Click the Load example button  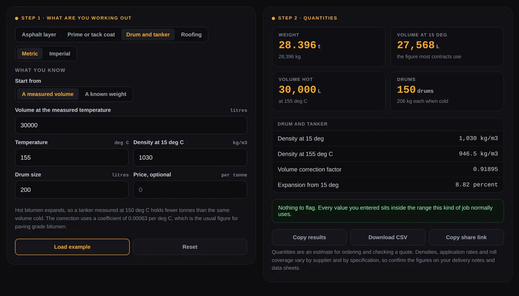pos(72,247)
